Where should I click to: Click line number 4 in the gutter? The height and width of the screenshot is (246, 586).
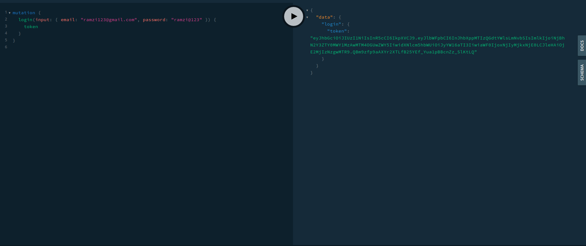(x=6, y=33)
